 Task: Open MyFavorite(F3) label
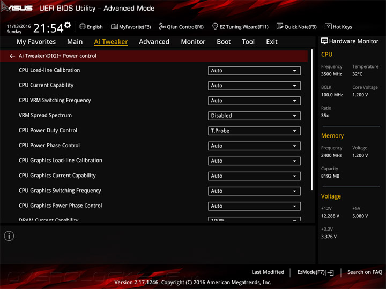click(135, 27)
